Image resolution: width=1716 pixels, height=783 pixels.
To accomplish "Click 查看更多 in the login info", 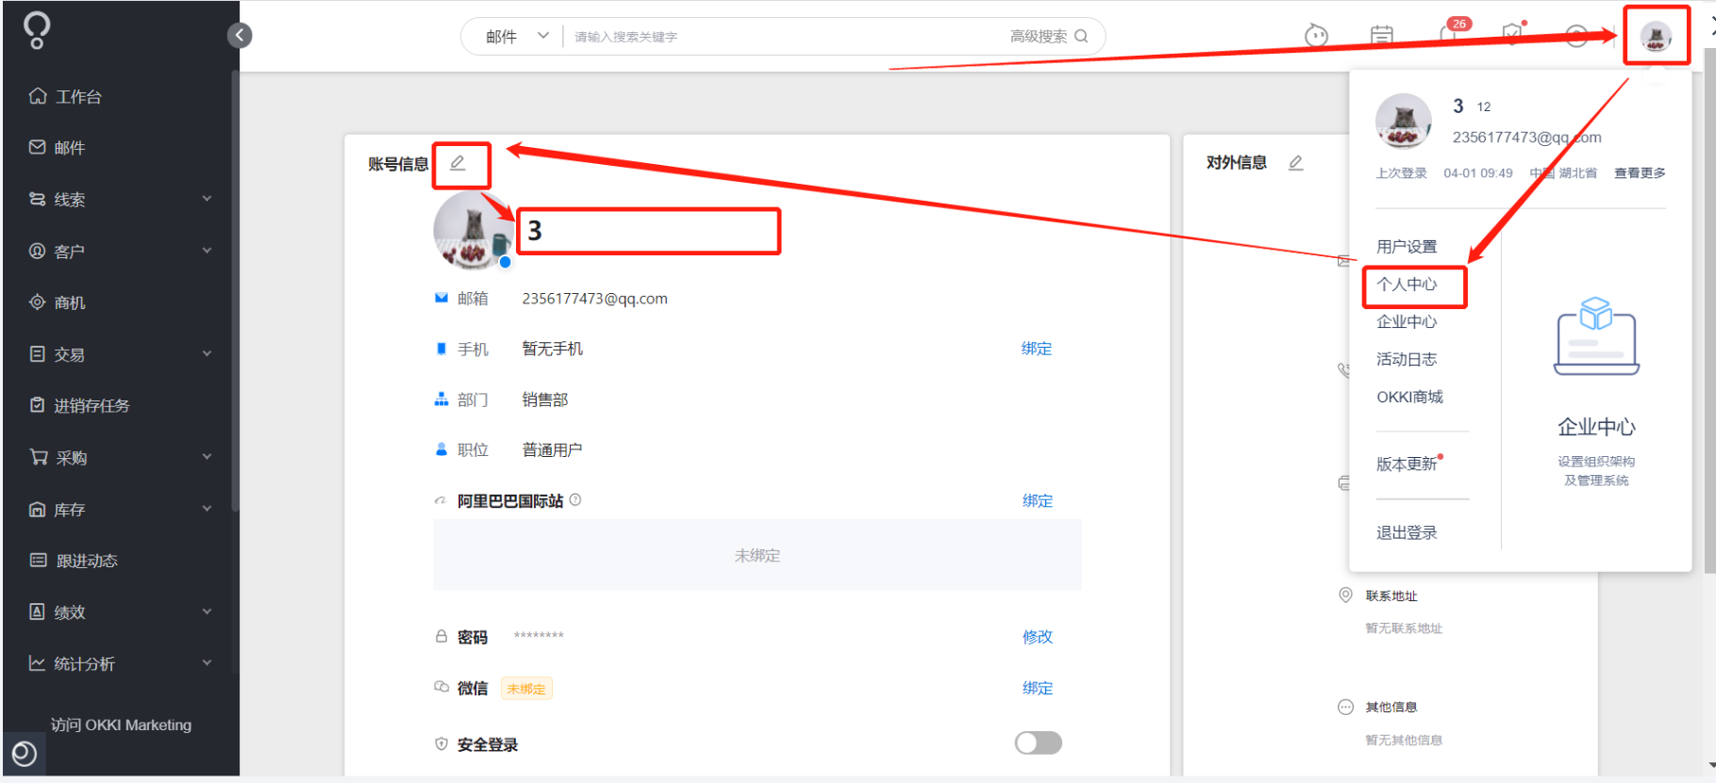I will point(1640,173).
